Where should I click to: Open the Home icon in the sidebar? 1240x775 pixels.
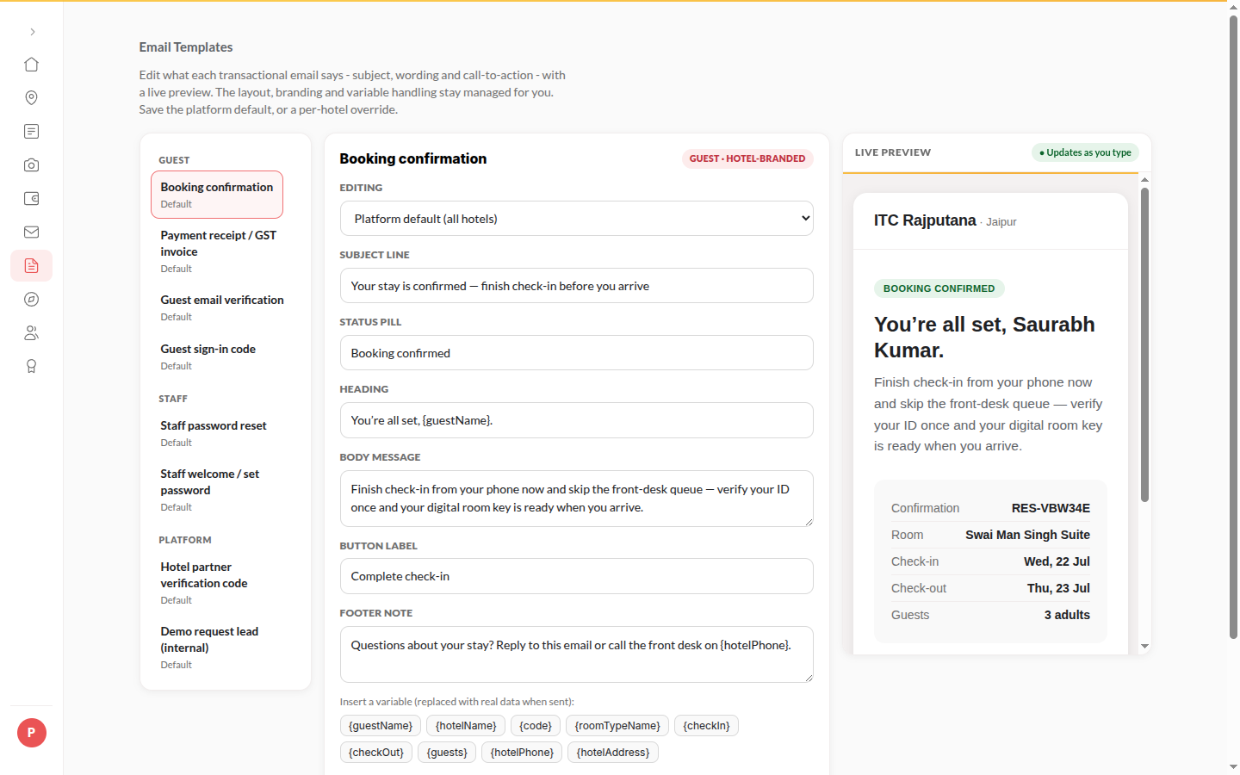32,65
